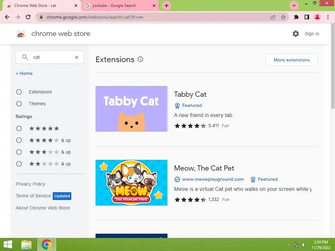
Task: Open the Chrome profile avatar
Action: click(x=317, y=17)
